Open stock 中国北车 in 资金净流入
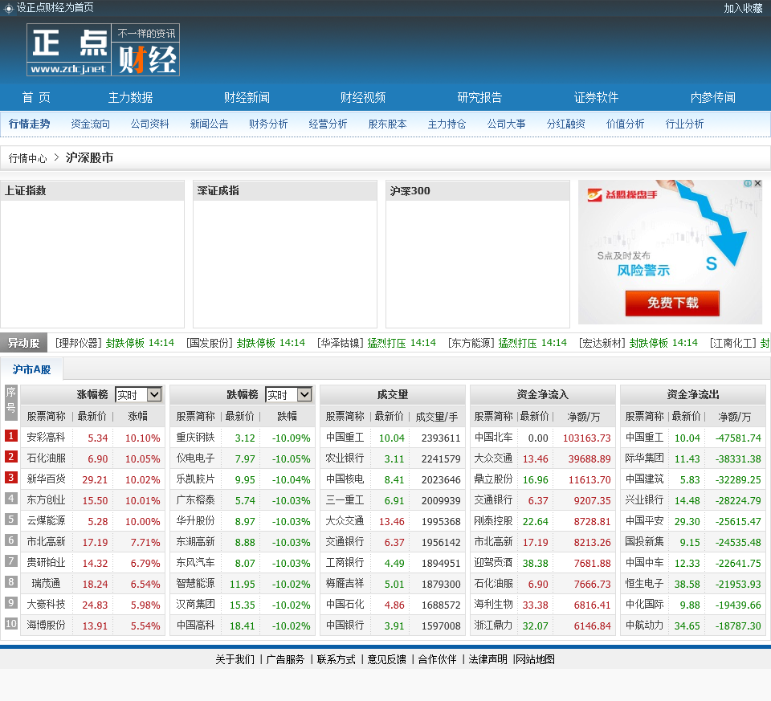 [x=494, y=438]
